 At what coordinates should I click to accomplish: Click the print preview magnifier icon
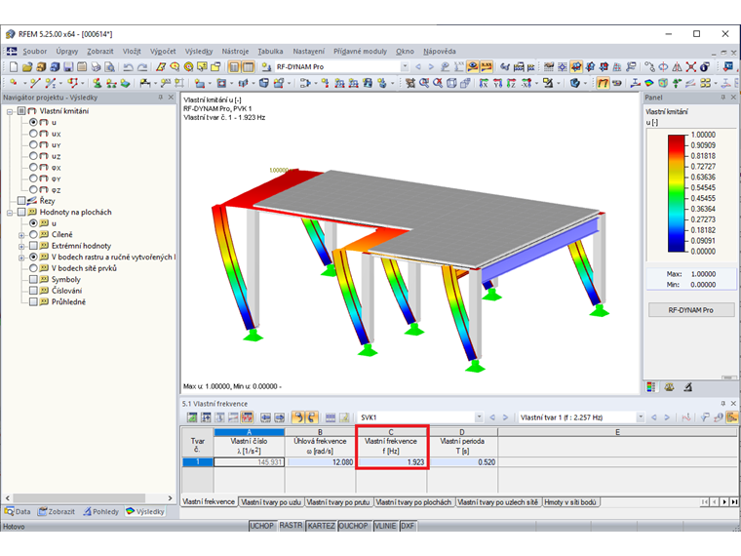(x=109, y=67)
